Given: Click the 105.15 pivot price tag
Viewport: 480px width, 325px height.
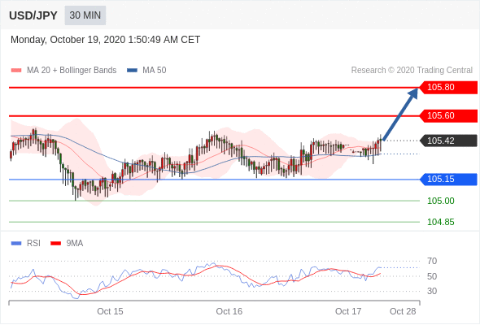Looking at the screenshot, I should 448,180.
